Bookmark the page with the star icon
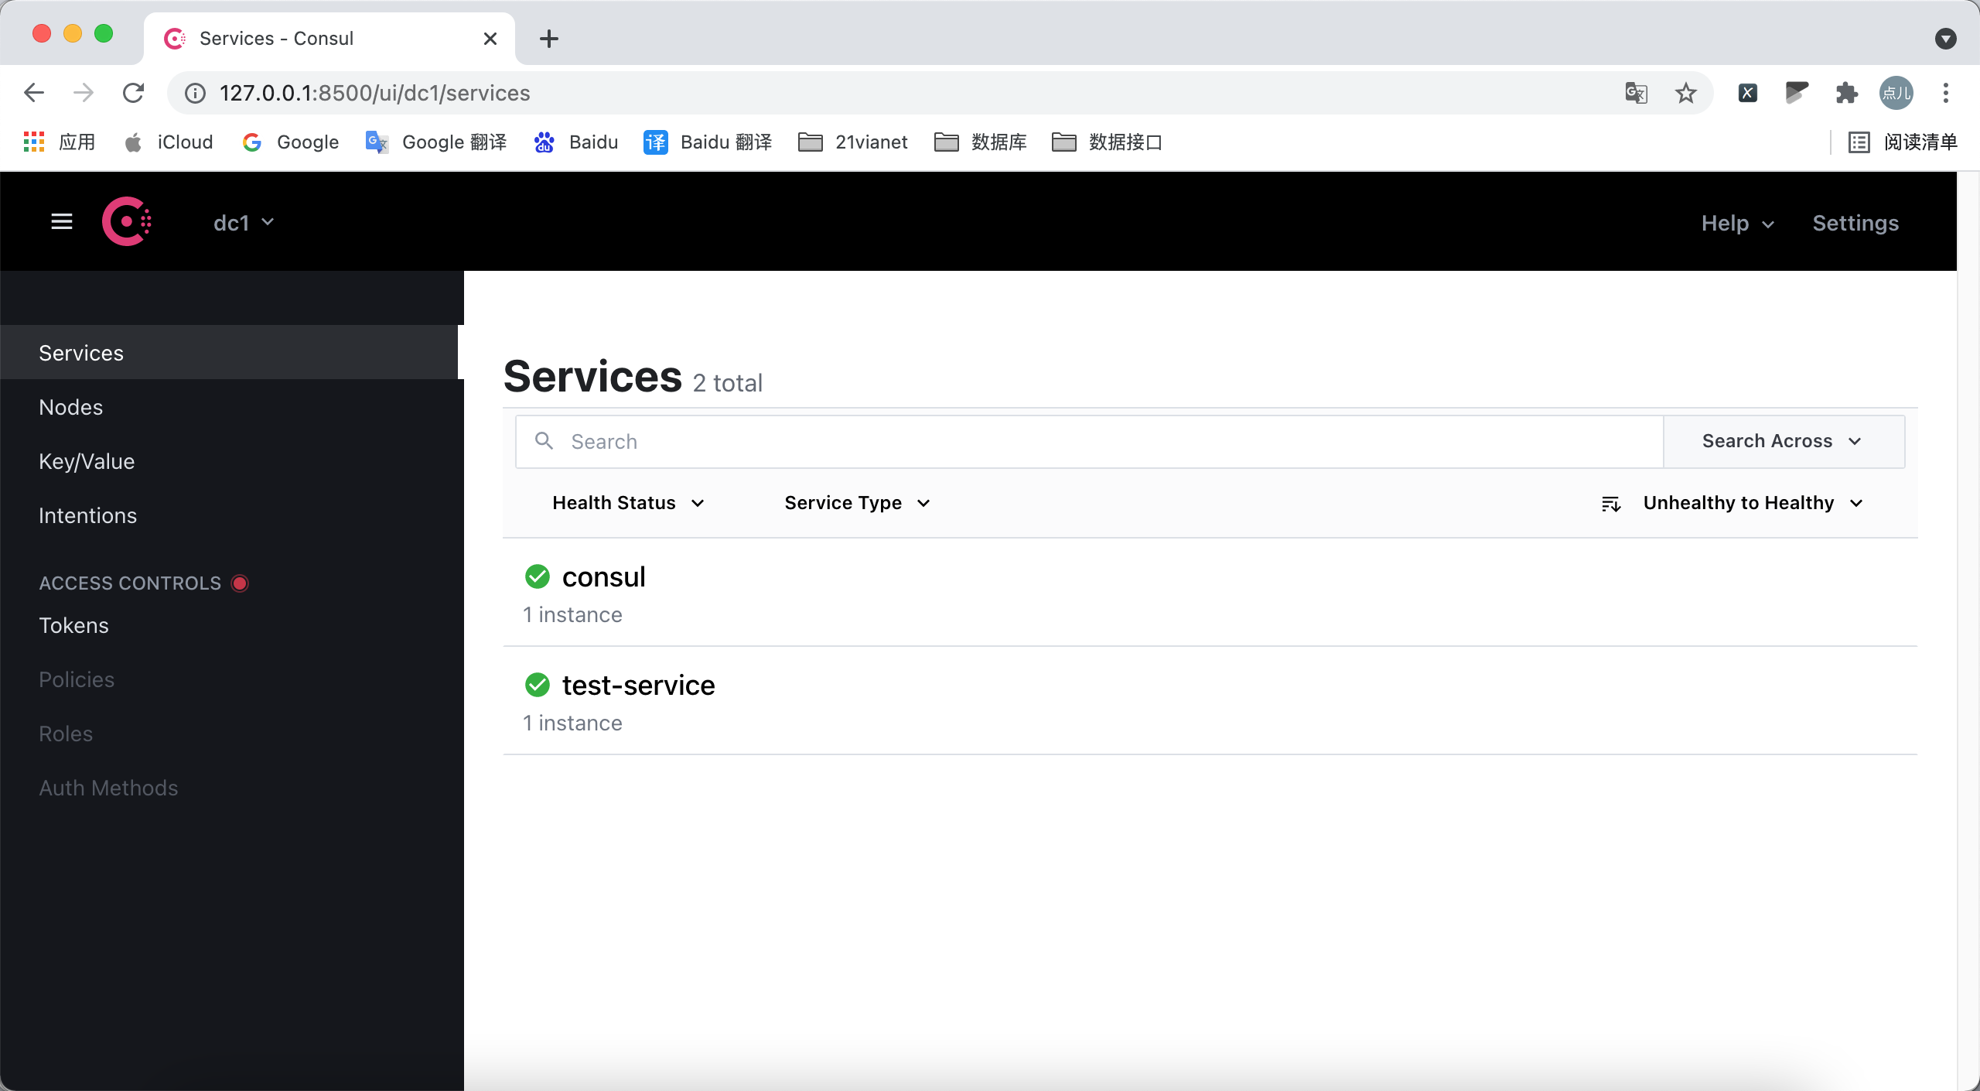This screenshot has width=1980, height=1091. pos(1685,93)
